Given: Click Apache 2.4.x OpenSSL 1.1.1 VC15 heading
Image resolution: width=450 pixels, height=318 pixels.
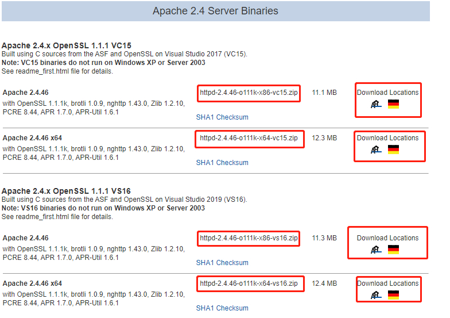Looking at the screenshot, I should point(67,45).
